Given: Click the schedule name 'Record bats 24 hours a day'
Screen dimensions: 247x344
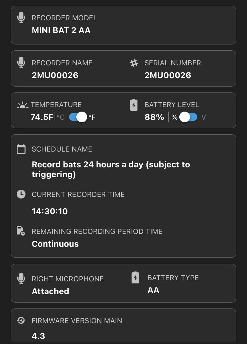Looking at the screenshot, I should [x=111, y=169].
